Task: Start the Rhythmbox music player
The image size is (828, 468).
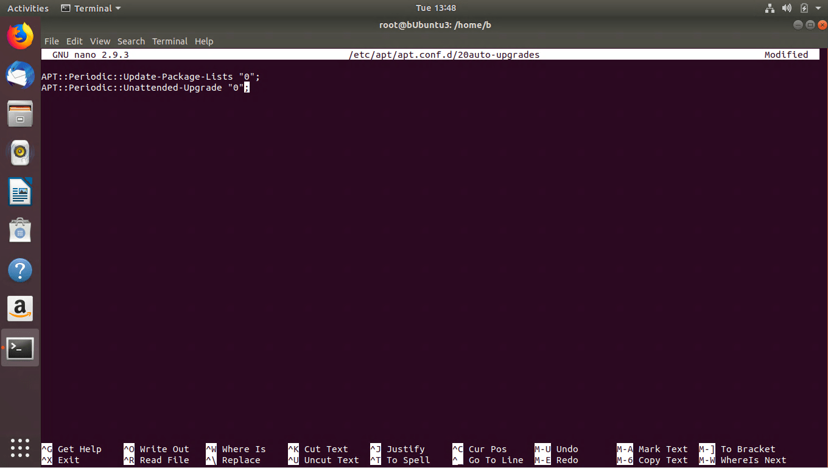Action: (20, 153)
